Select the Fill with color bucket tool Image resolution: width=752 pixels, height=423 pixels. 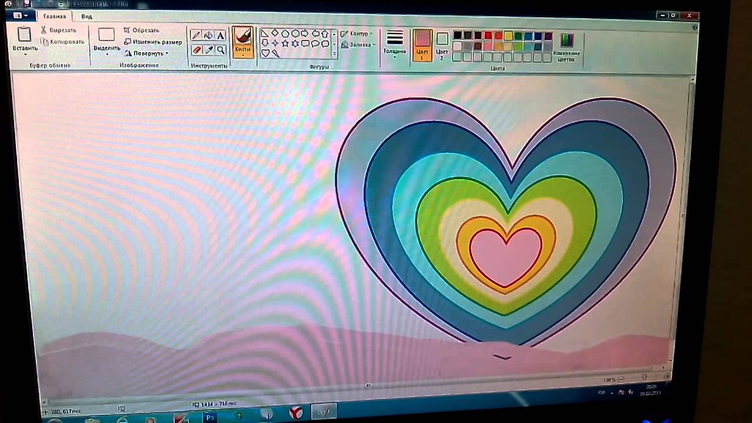(208, 36)
